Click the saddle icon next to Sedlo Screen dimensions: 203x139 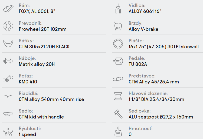[x=8, y=114]
